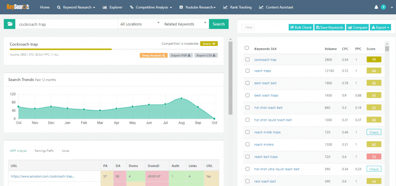The image size is (396, 186).
Task: Open the user account icon
Action: [376, 7]
